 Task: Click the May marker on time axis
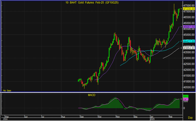click(7, 117)
